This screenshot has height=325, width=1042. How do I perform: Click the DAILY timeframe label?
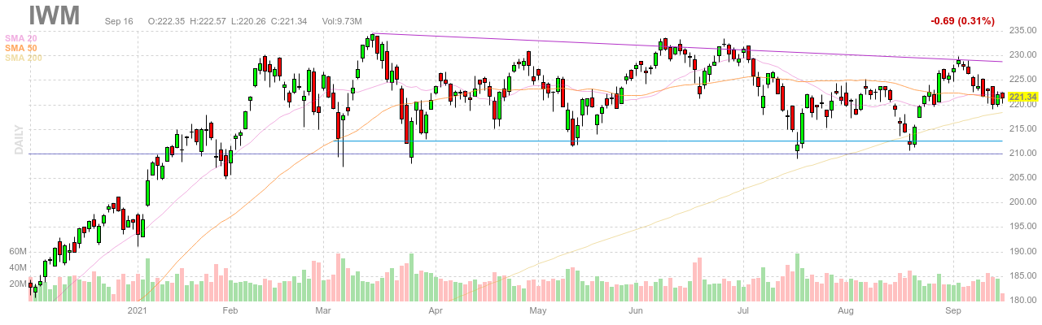pyautogui.click(x=18, y=140)
